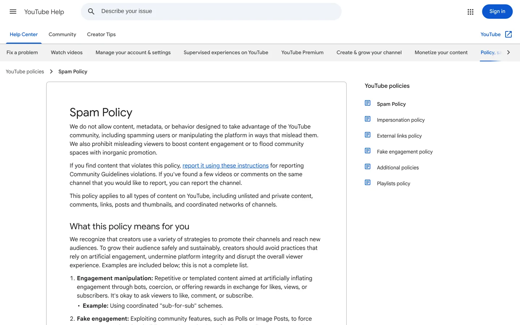520x325 pixels.
Task: Open the hamburger main menu
Action: [x=13, y=12]
